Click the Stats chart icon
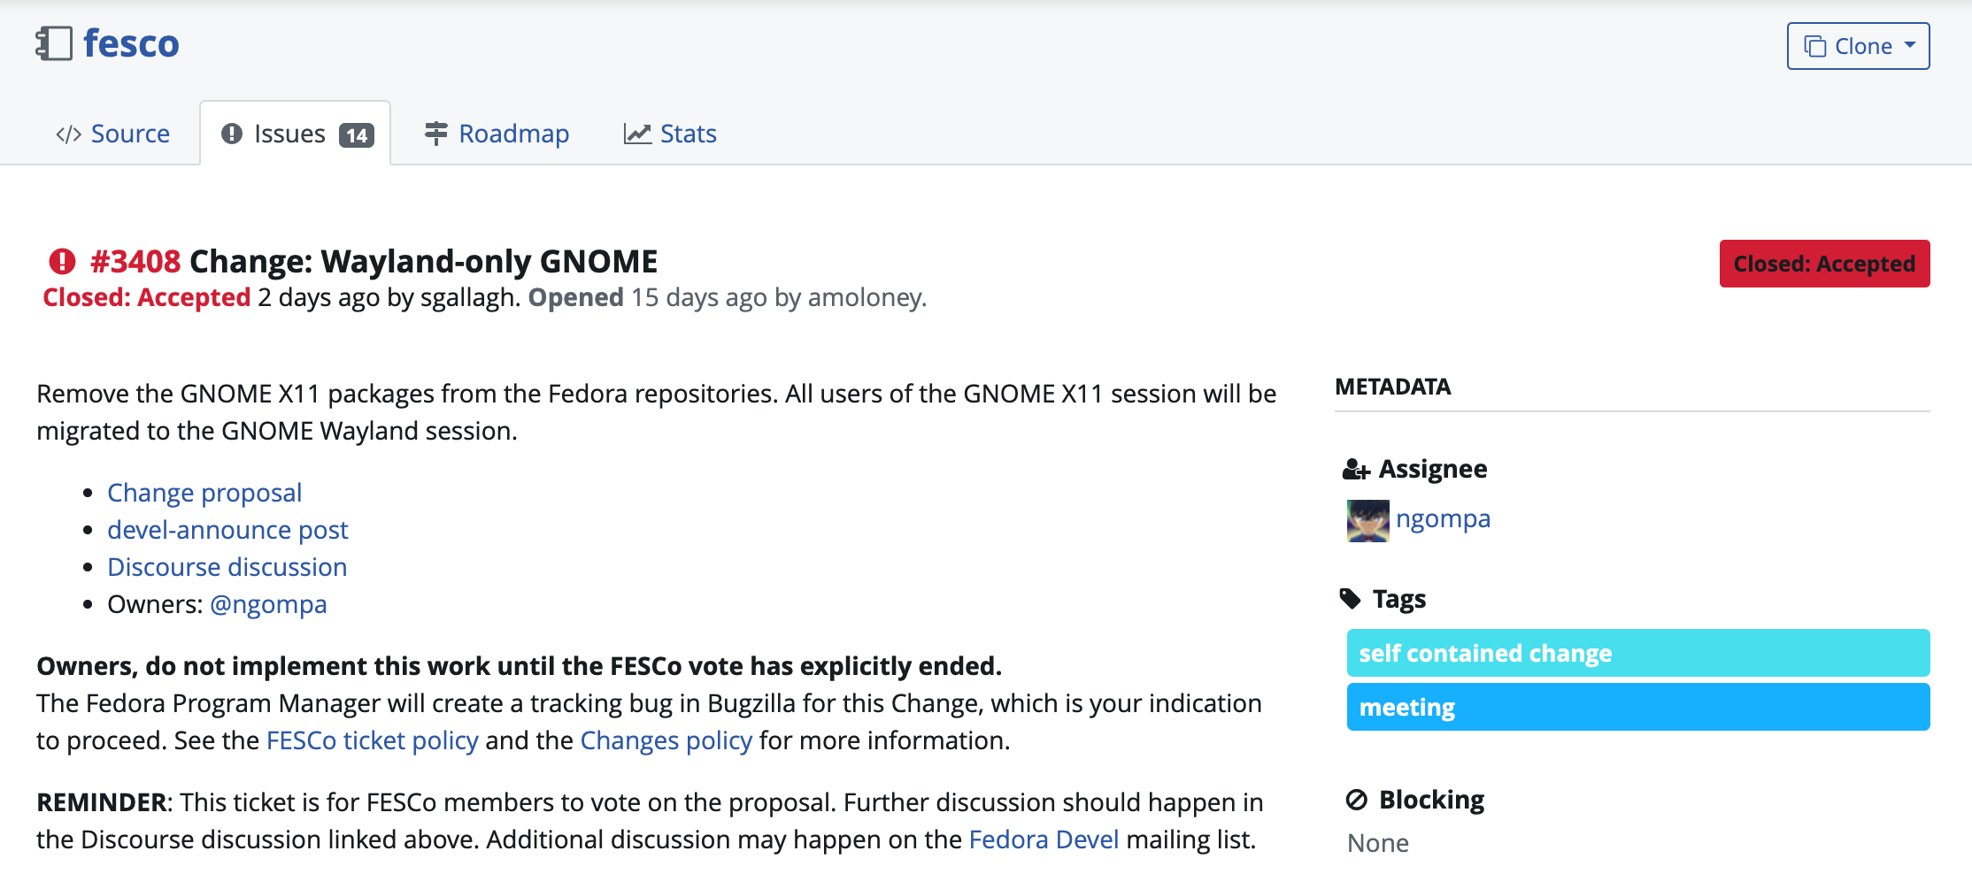This screenshot has height=874, width=1972. pyautogui.click(x=636, y=133)
